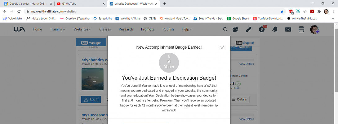Image resolution: width=338 pixels, height=124 pixels.
Task: Open the dollar earnings icon with badge
Action: tap(262, 29)
